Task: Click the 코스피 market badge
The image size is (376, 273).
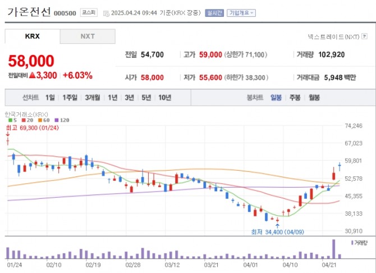Action: coord(88,12)
